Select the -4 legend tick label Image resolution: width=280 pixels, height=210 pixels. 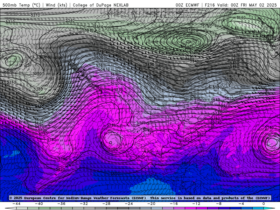241,204
